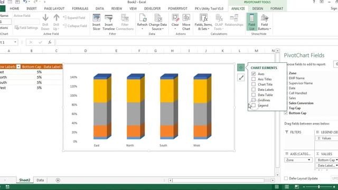Click Expand Field icon
This screenshot has height=190, width=338.
74,17
